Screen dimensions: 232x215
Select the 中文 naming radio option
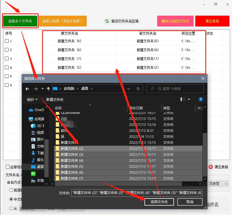(x=11, y=199)
